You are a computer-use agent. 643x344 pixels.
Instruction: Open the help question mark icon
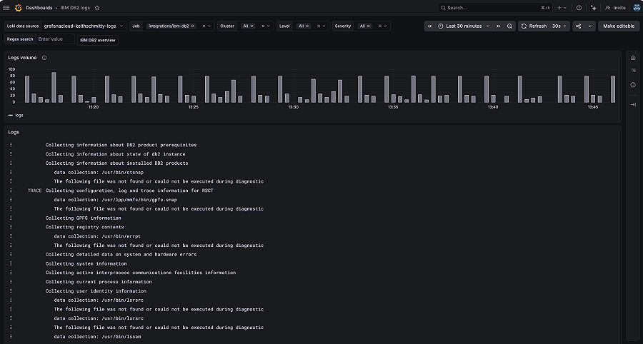[579, 8]
